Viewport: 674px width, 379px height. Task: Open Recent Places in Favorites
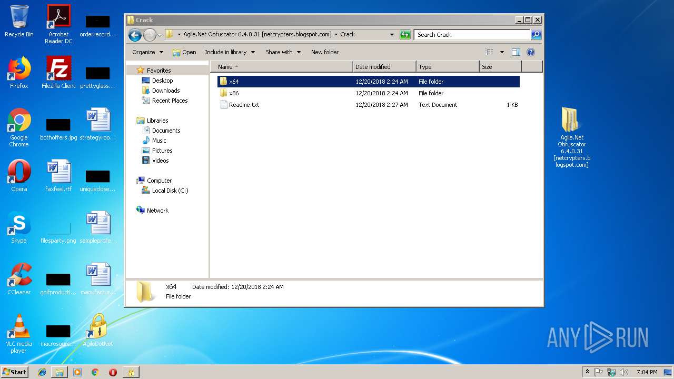pos(170,101)
